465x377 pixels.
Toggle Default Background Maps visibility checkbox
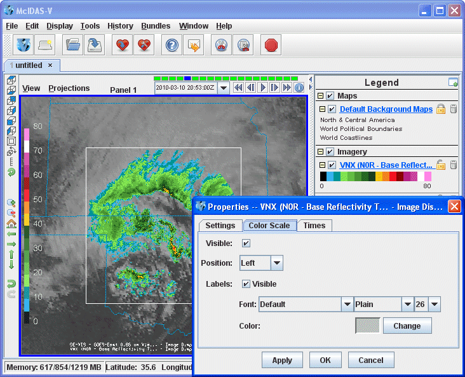(x=332, y=109)
